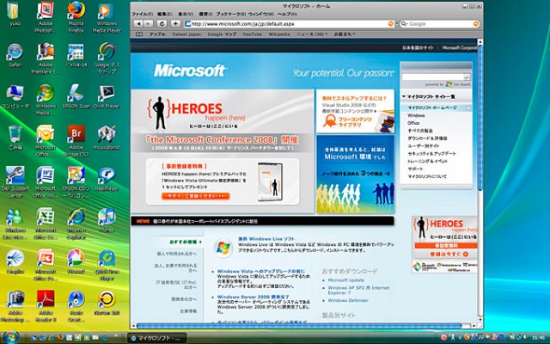Click the add bookmark plus button
The image size is (550, 344).
click(176, 24)
